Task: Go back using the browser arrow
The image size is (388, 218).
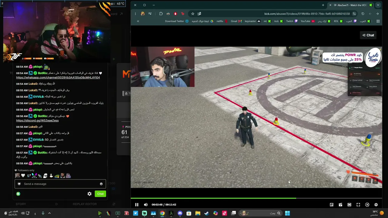Action: tap(377, 14)
